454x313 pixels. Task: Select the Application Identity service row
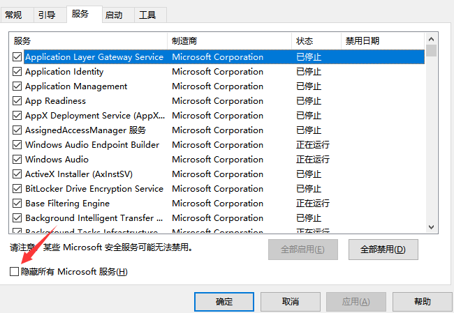click(64, 72)
